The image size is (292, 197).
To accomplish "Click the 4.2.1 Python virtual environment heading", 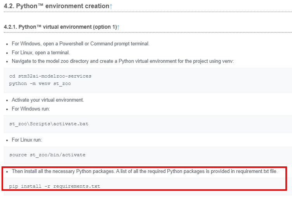I will 60,27.
